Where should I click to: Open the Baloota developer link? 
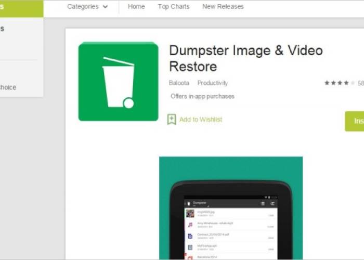(x=179, y=83)
